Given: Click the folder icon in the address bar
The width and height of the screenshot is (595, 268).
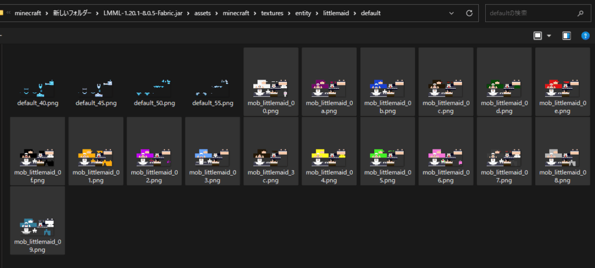Looking at the screenshot, I should click(x=3, y=13).
